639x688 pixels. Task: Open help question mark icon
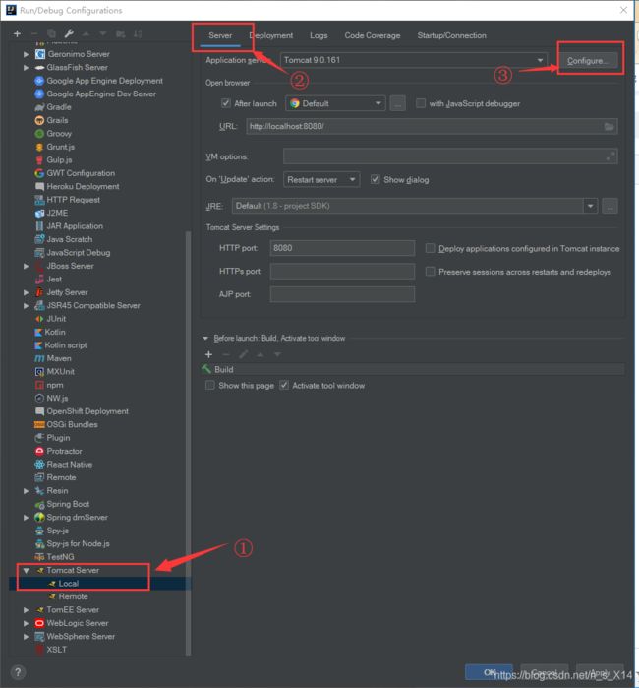[x=18, y=672]
